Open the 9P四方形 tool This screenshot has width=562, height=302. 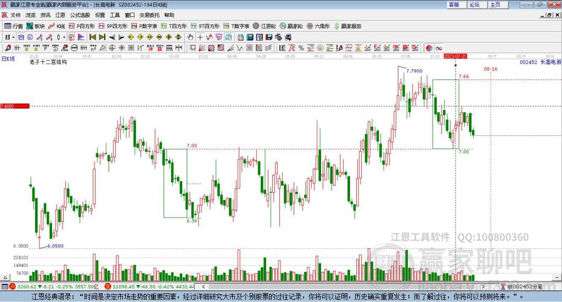click(113, 26)
